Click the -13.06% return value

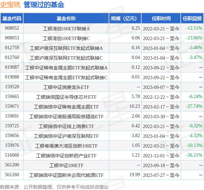(x=194, y=38)
